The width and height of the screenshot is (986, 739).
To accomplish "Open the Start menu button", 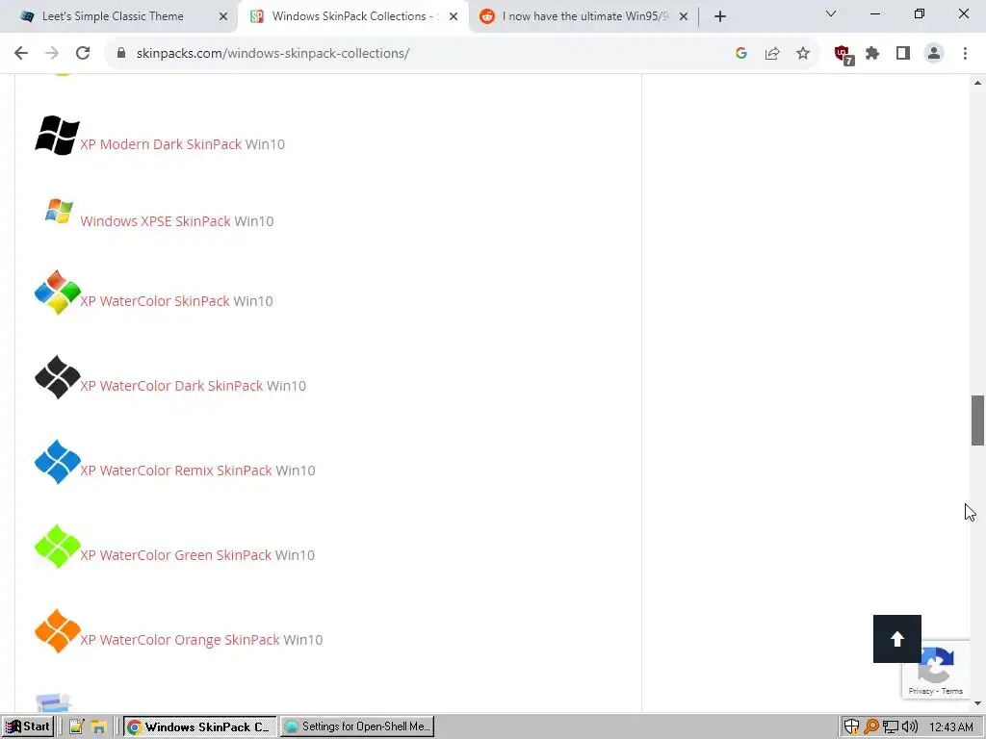I will [x=27, y=727].
